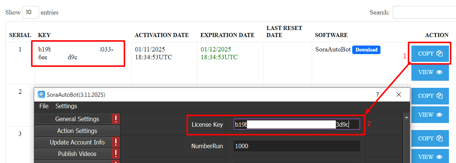
Task: Close the SoraAutoBot window
Action: pos(399,94)
